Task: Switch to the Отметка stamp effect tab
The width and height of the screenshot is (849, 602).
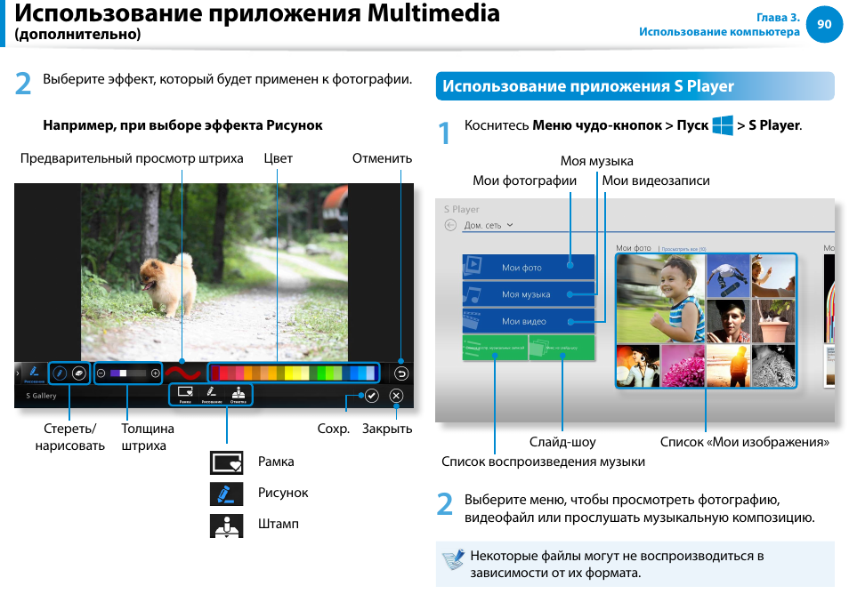Action: (238, 394)
